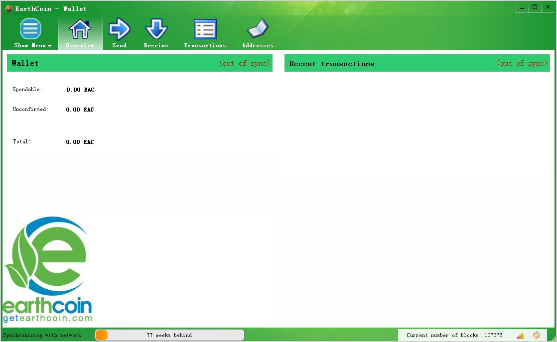The image size is (557, 342).
Task: View the Transactions tab
Action: 205,33
